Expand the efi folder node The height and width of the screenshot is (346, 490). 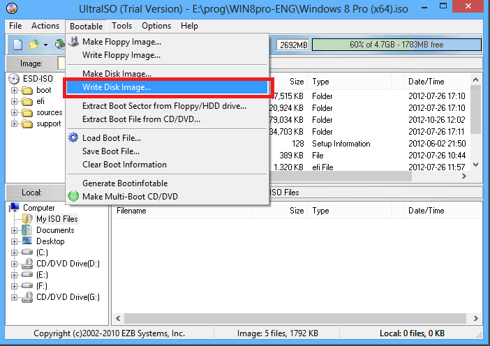(14, 101)
